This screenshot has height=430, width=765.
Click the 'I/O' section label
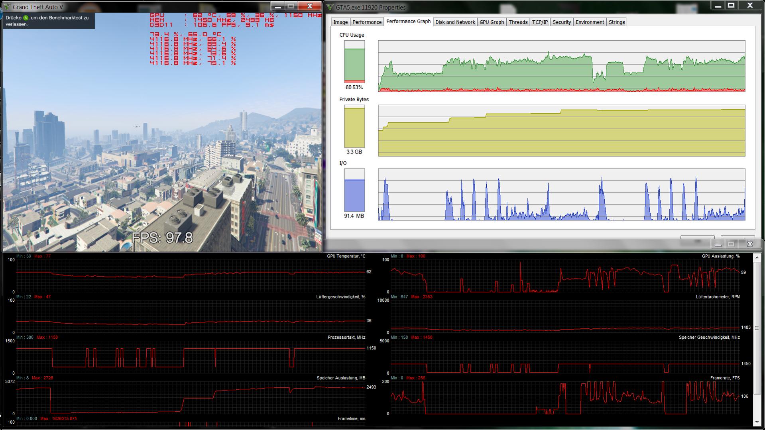pos(343,163)
